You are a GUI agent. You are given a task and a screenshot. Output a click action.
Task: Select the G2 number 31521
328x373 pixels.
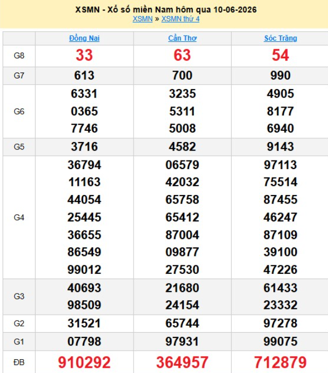84,324
